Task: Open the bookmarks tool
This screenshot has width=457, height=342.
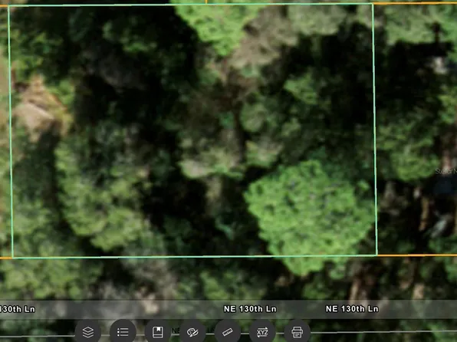Action: pyautogui.click(x=158, y=332)
